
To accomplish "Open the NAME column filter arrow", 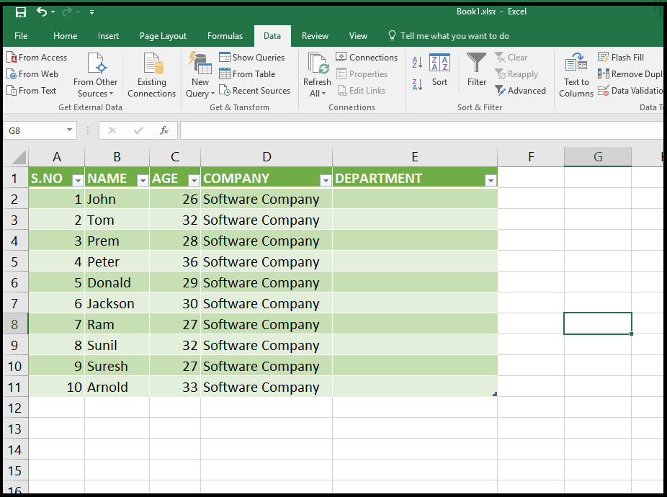I will click(x=141, y=179).
